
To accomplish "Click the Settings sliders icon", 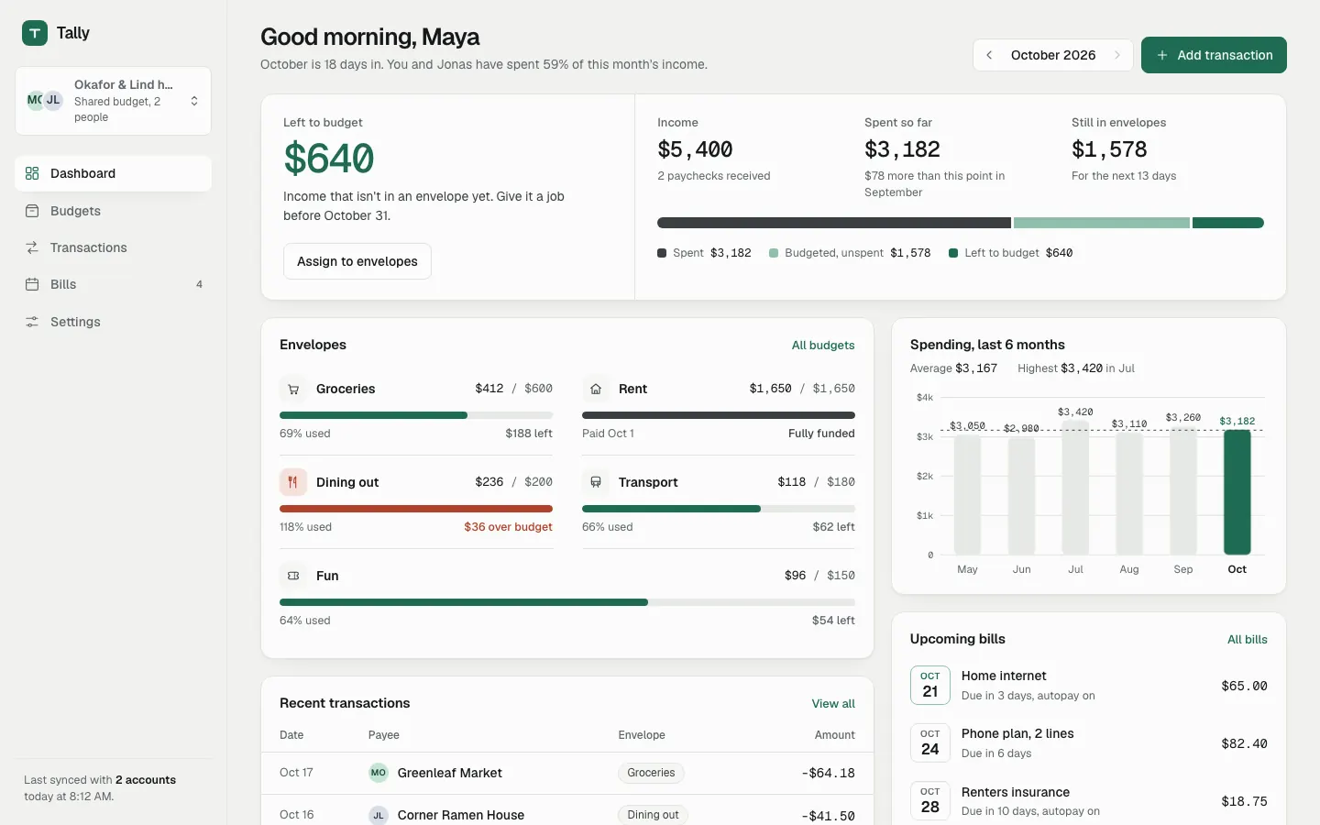I will tap(32, 322).
